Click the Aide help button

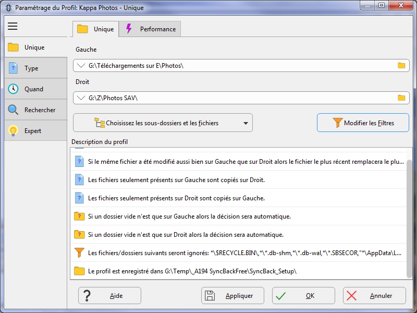[109, 295]
